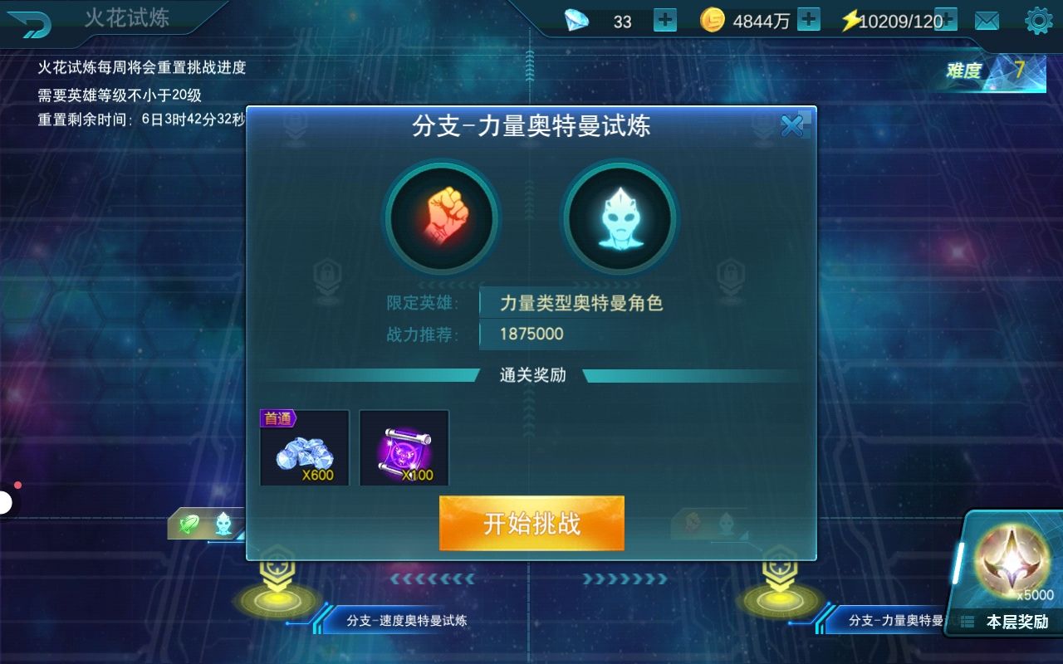This screenshot has width=1063, height=664.
Task: Tap the left-pointing chevron arrows
Action: click(432, 579)
